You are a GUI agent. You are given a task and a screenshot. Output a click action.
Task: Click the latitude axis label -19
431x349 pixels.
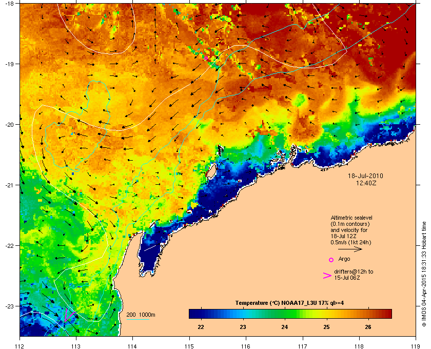(x=9, y=64)
